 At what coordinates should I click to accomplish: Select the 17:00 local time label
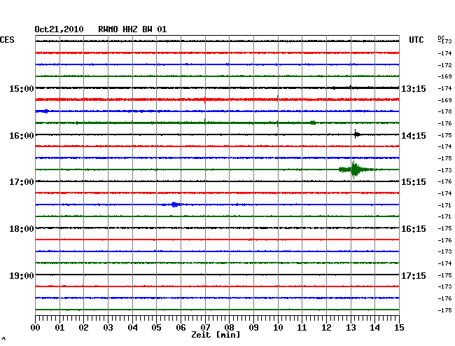coord(22,182)
